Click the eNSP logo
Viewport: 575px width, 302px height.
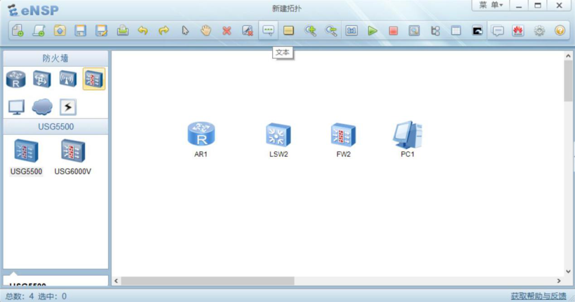[x=33, y=10]
